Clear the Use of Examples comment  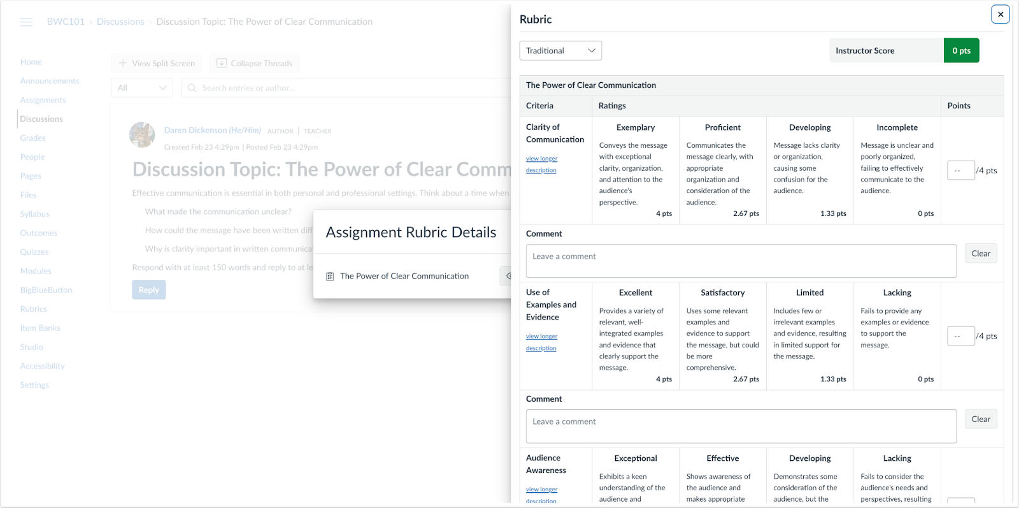(981, 419)
